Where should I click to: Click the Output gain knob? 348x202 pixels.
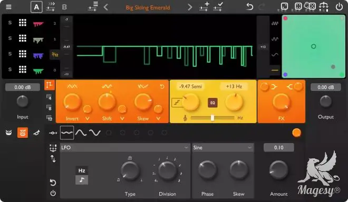pos(325,102)
